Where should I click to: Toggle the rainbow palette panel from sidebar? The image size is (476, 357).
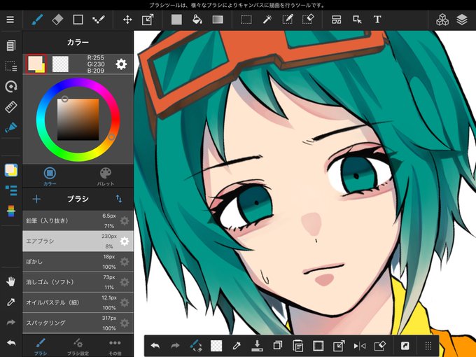[11, 211]
